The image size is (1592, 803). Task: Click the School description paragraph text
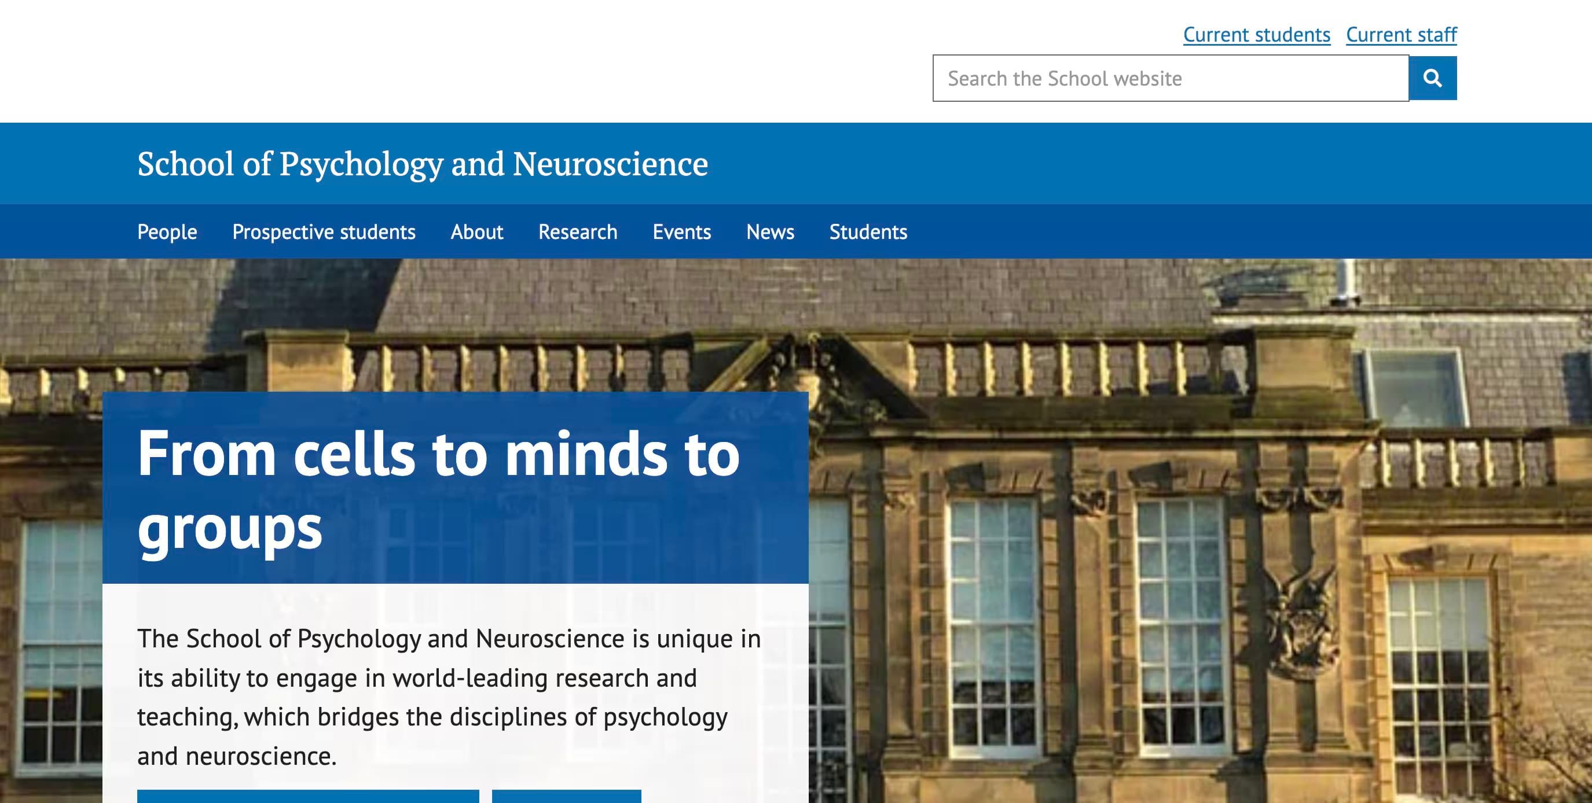coord(449,697)
